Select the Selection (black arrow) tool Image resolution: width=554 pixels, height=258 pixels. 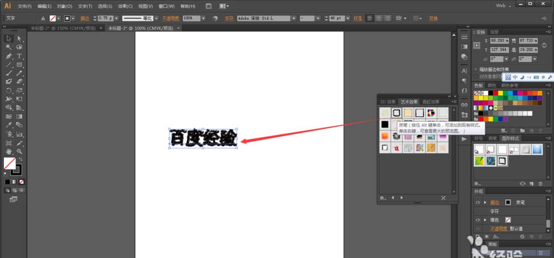[x=9, y=38]
